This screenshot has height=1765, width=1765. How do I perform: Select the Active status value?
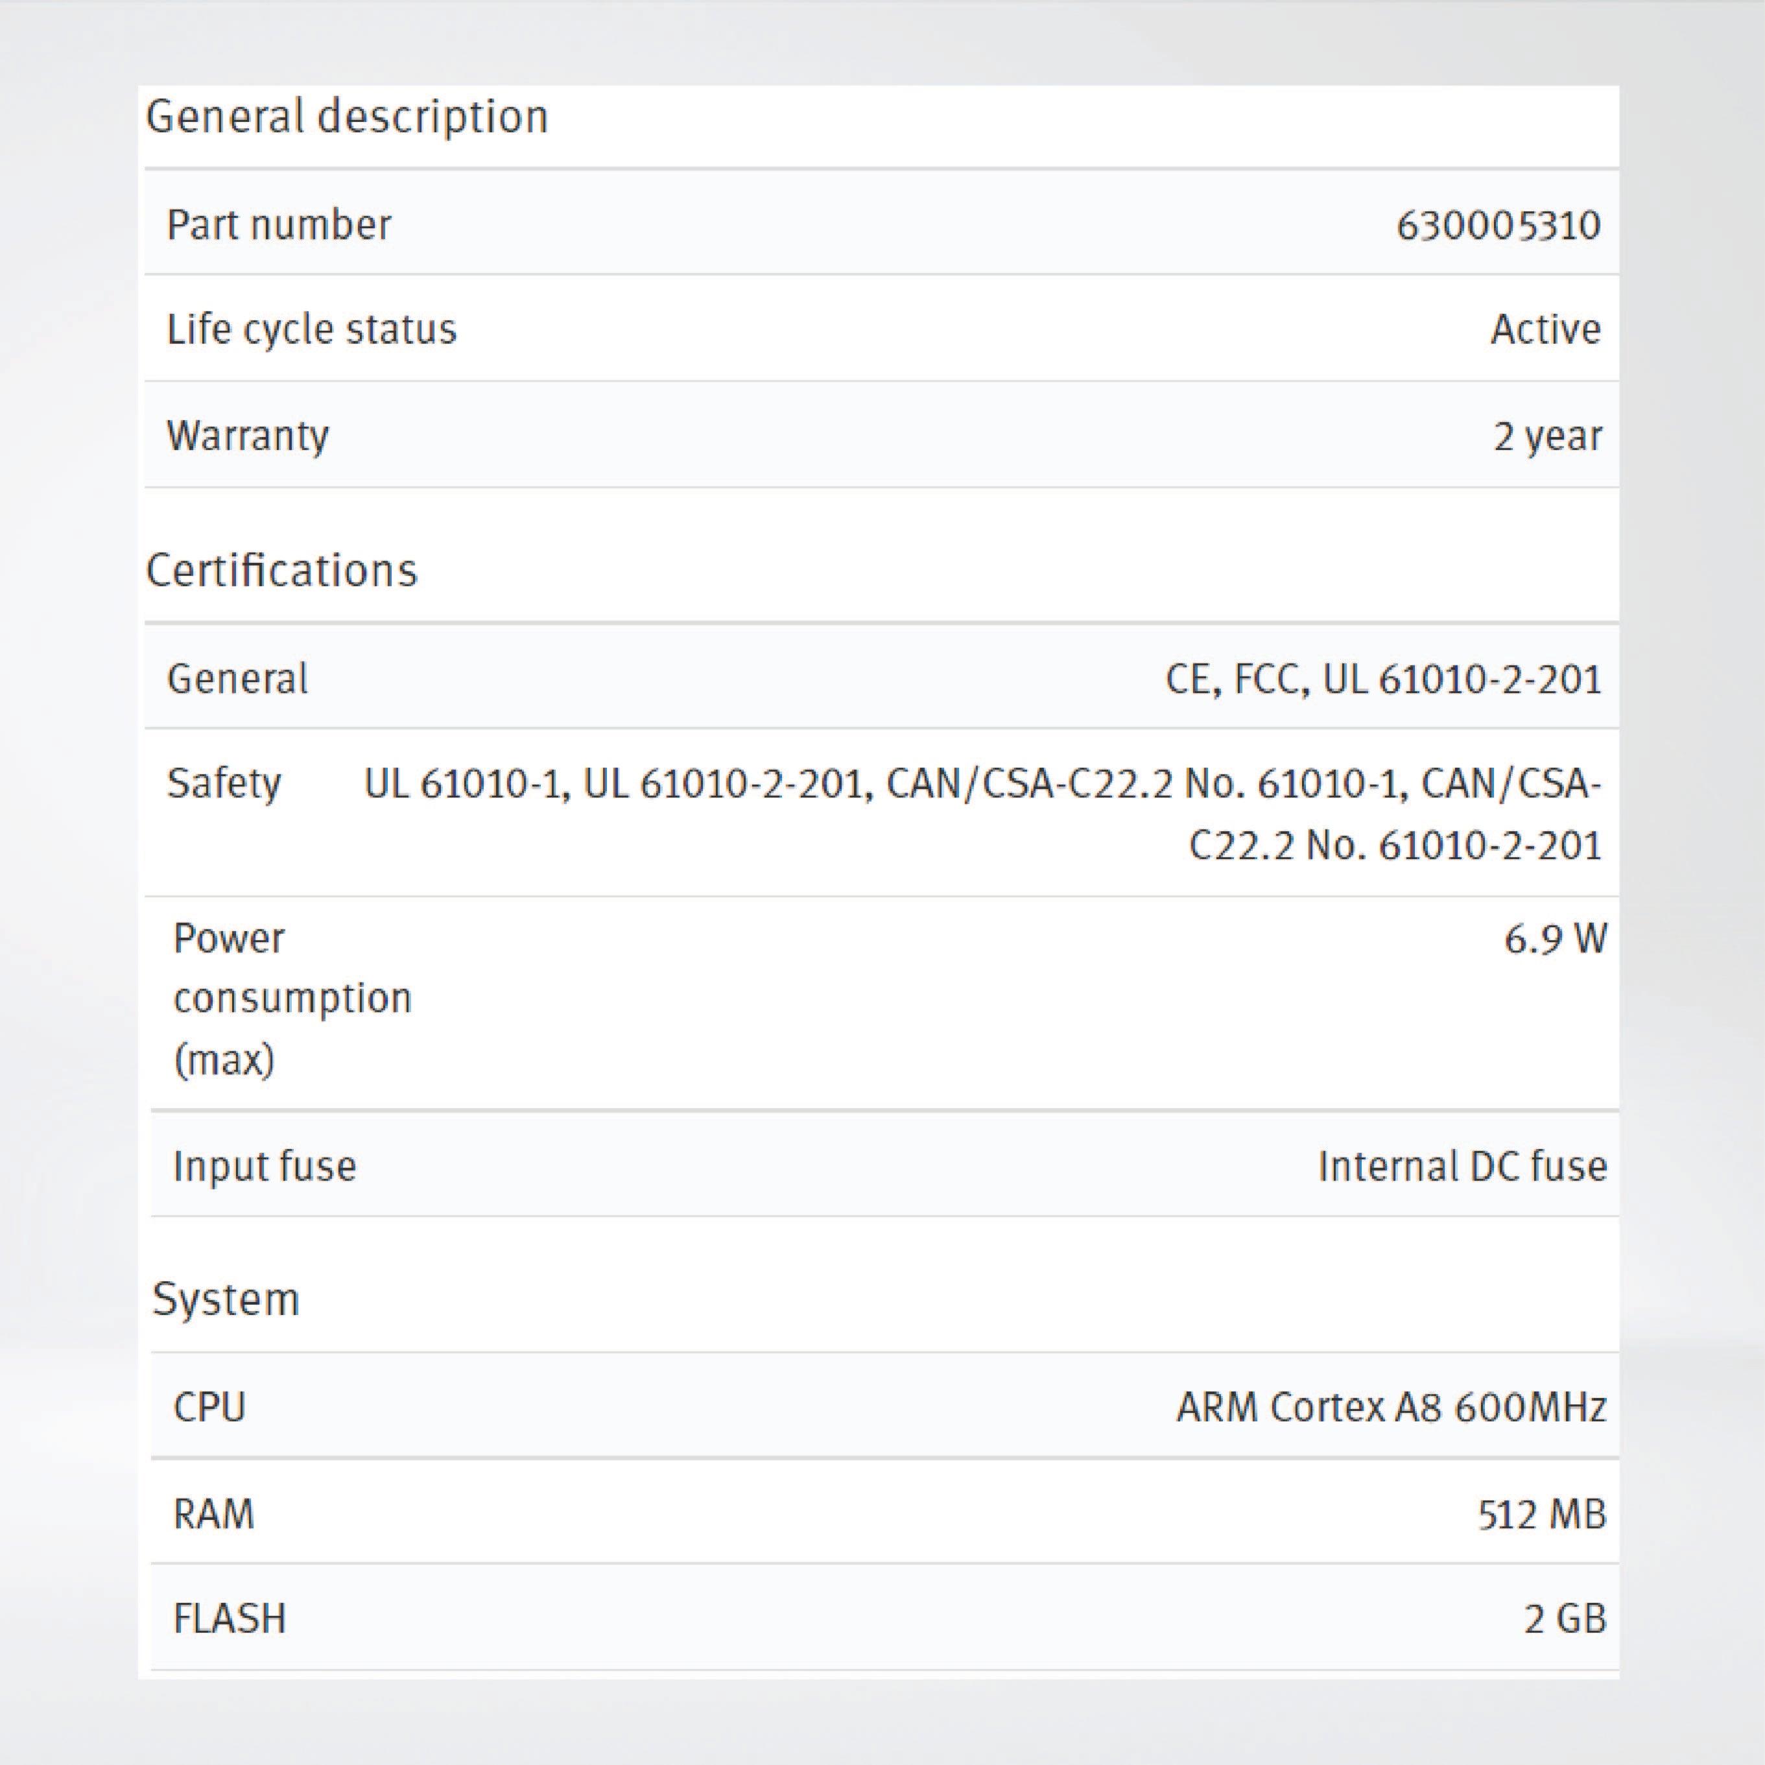point(1545,330)
